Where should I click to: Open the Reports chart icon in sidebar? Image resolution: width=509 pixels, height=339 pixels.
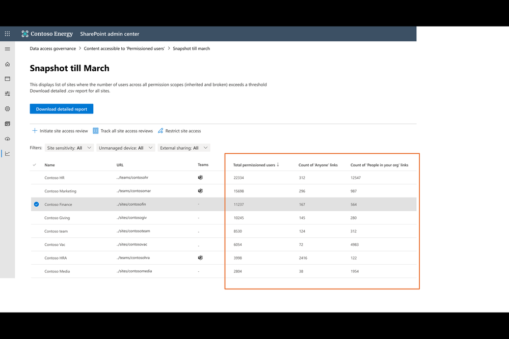(x=8, y=153)
